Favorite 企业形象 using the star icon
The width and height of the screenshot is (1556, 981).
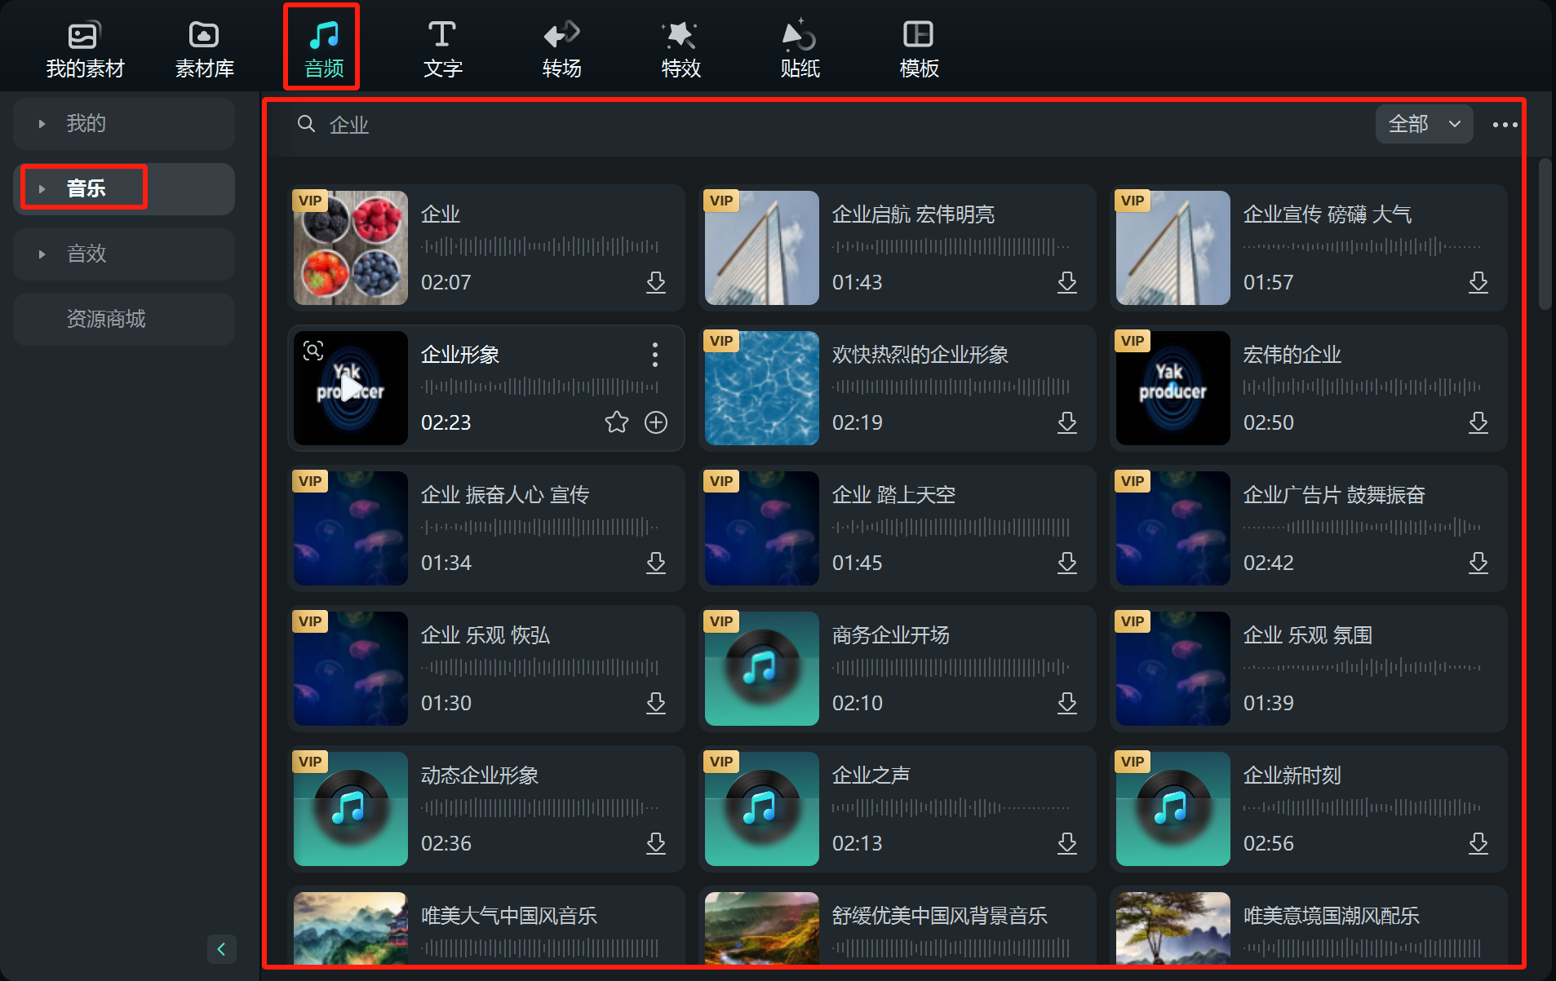click(x=616, y=422)
